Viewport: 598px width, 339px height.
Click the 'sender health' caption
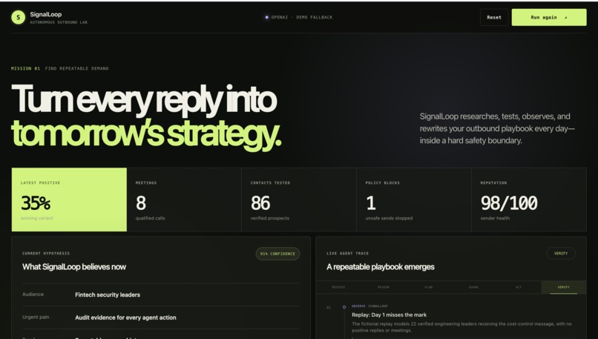click(495, 218)
